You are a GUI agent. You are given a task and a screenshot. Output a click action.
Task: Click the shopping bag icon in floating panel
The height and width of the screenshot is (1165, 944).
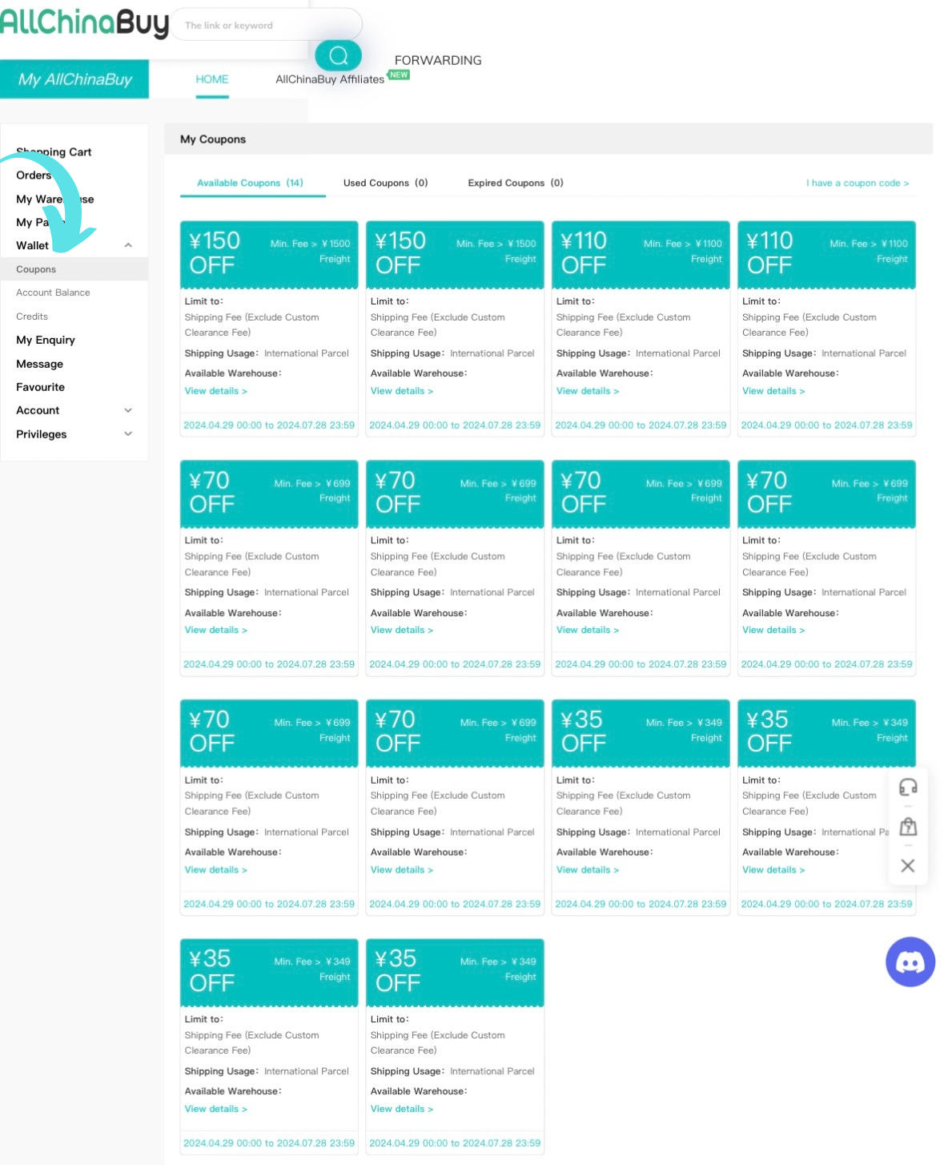(908, 826)
